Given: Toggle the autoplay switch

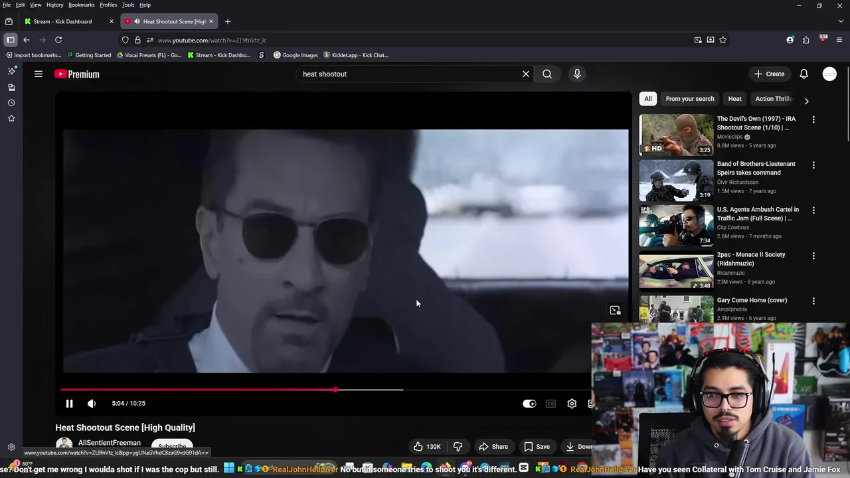Looking at the screenshot, I should pyautogui.click(x=529, y=403).
